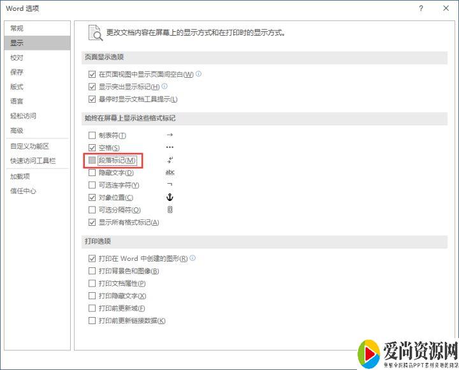Click the anchor symbol for 对象位置
The height and width of the screenshot is (370, 459).
[x=170, y=198]
